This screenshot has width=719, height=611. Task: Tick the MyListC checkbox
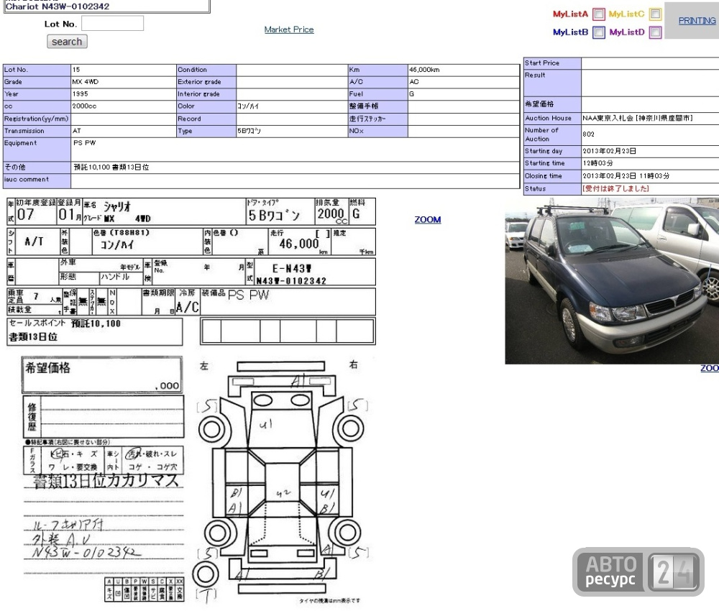coord(655,14)
